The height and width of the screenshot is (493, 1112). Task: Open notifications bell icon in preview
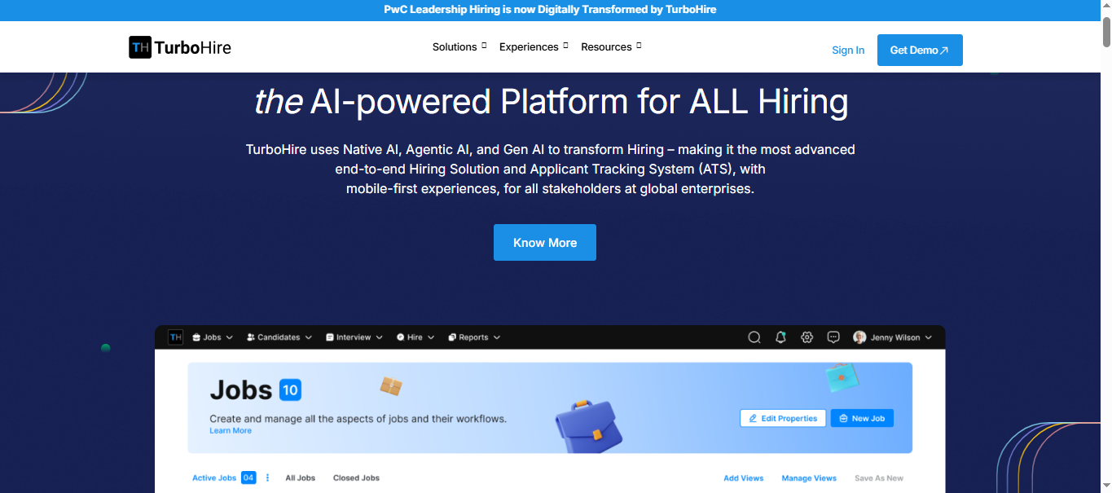click(780, 337)
